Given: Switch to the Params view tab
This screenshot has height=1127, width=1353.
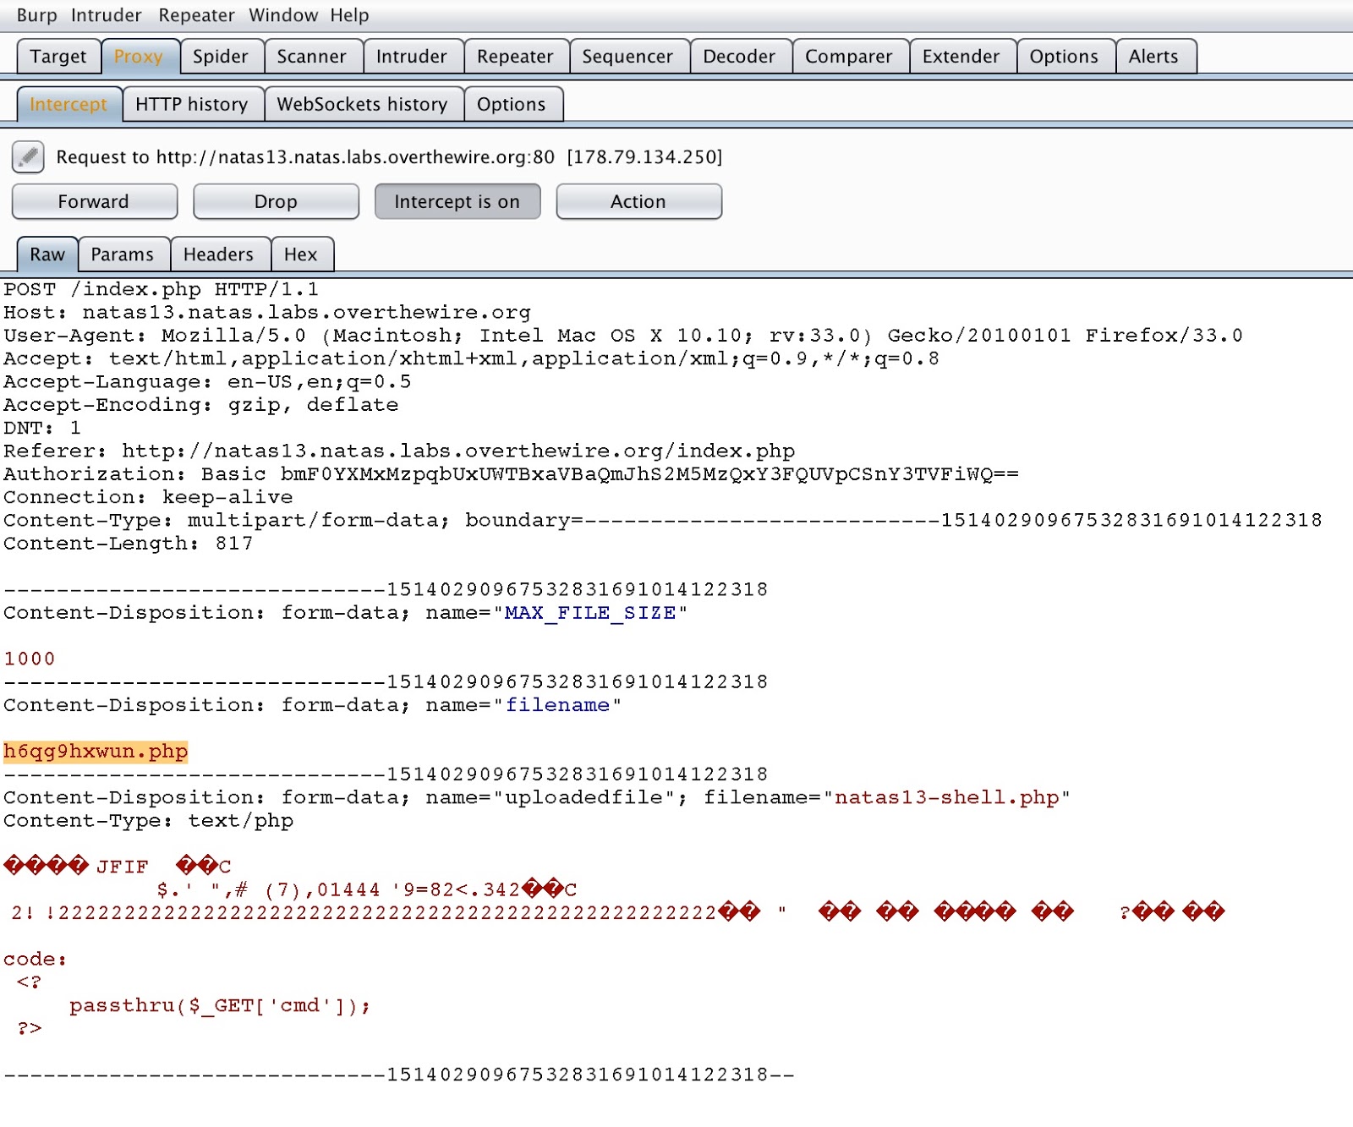Looking at the screenshot, I should pos(123,254).
